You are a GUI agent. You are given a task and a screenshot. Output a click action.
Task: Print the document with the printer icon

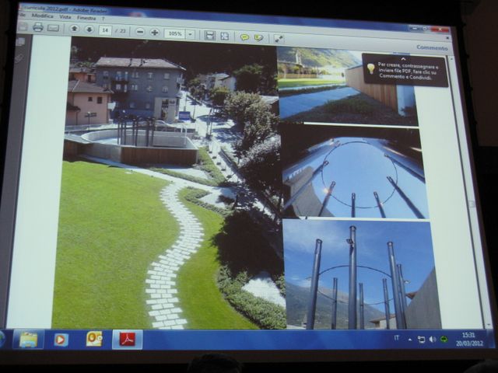38,27
